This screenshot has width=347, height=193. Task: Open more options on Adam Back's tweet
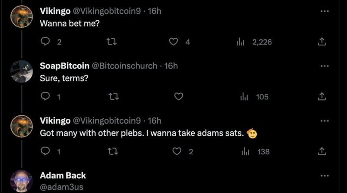(x=324, y=175)
